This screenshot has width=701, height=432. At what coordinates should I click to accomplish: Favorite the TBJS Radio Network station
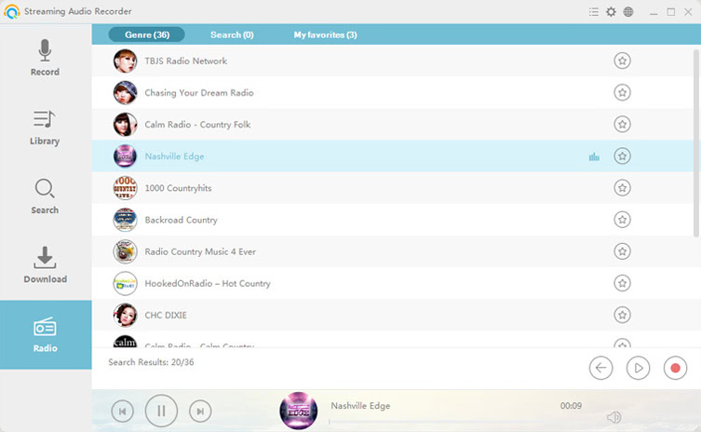622,61
